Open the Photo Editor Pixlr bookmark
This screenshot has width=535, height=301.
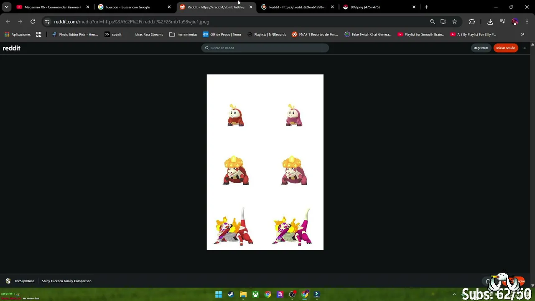point(75,34)
